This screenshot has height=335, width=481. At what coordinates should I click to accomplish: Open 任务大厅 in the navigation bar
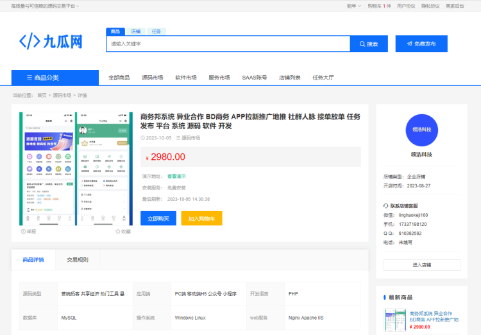point(323,78)
